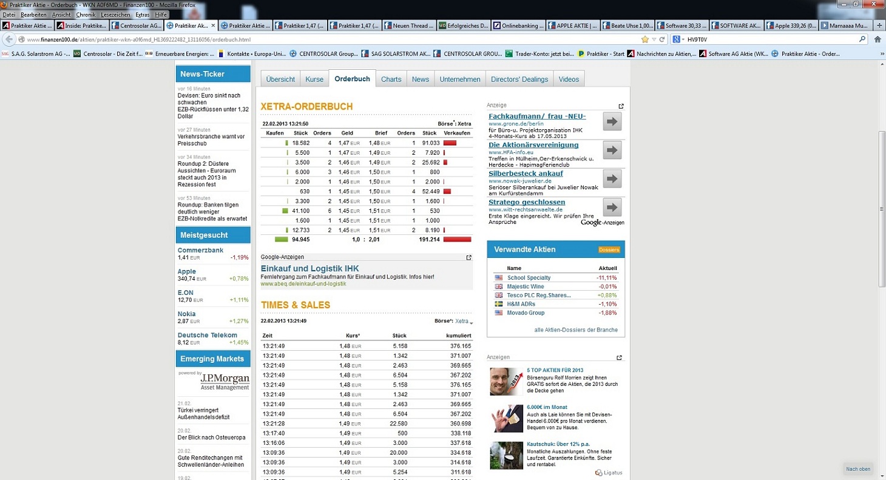This screenshot has width=886, height=480.
Task: Click the Dossiers button in Verwandte Aktien
Action: coord(609,250)
